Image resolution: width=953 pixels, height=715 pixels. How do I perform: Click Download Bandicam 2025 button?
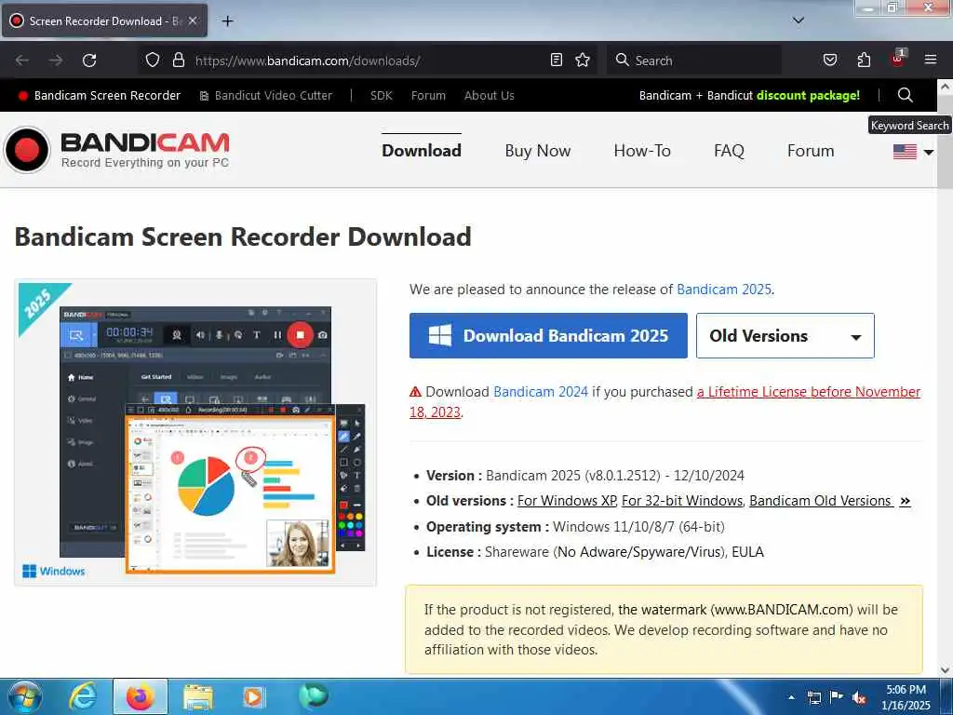548,335
